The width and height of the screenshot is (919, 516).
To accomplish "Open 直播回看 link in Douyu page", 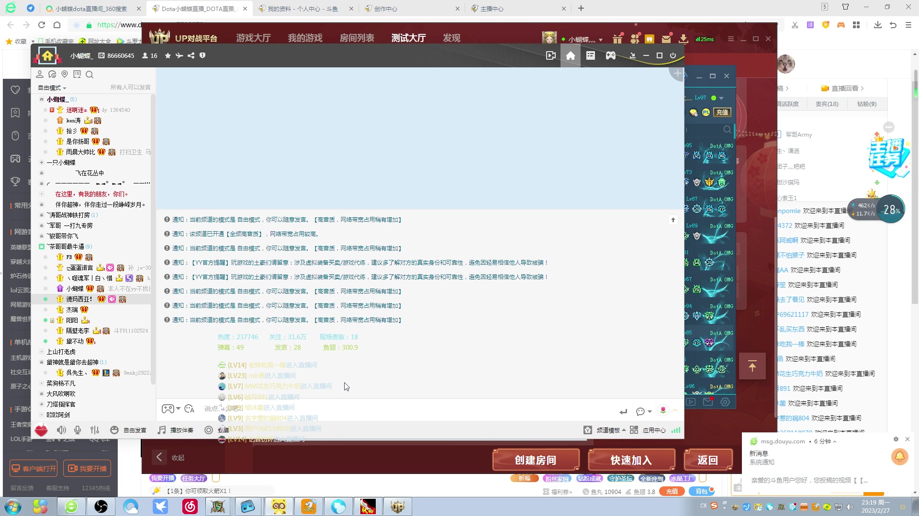I will [x=842, y=88].
